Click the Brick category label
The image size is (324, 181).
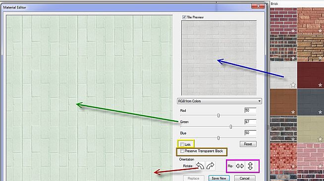coord(274,4)
